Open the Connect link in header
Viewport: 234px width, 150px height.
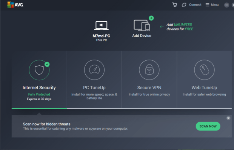click(x=195, y=5)
